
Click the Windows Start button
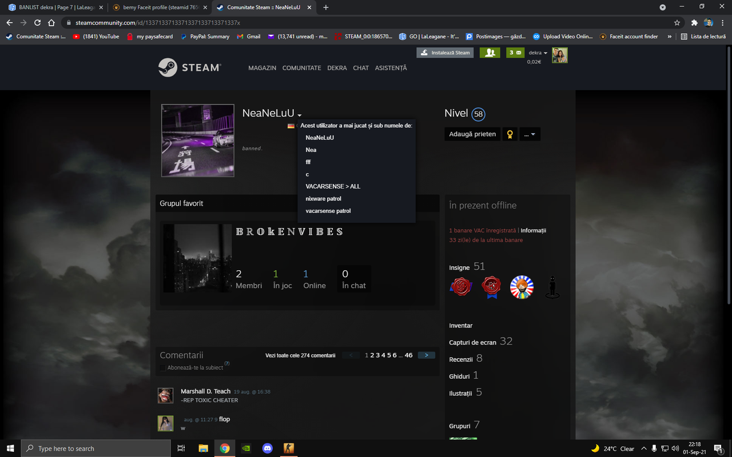coord(10,448)
